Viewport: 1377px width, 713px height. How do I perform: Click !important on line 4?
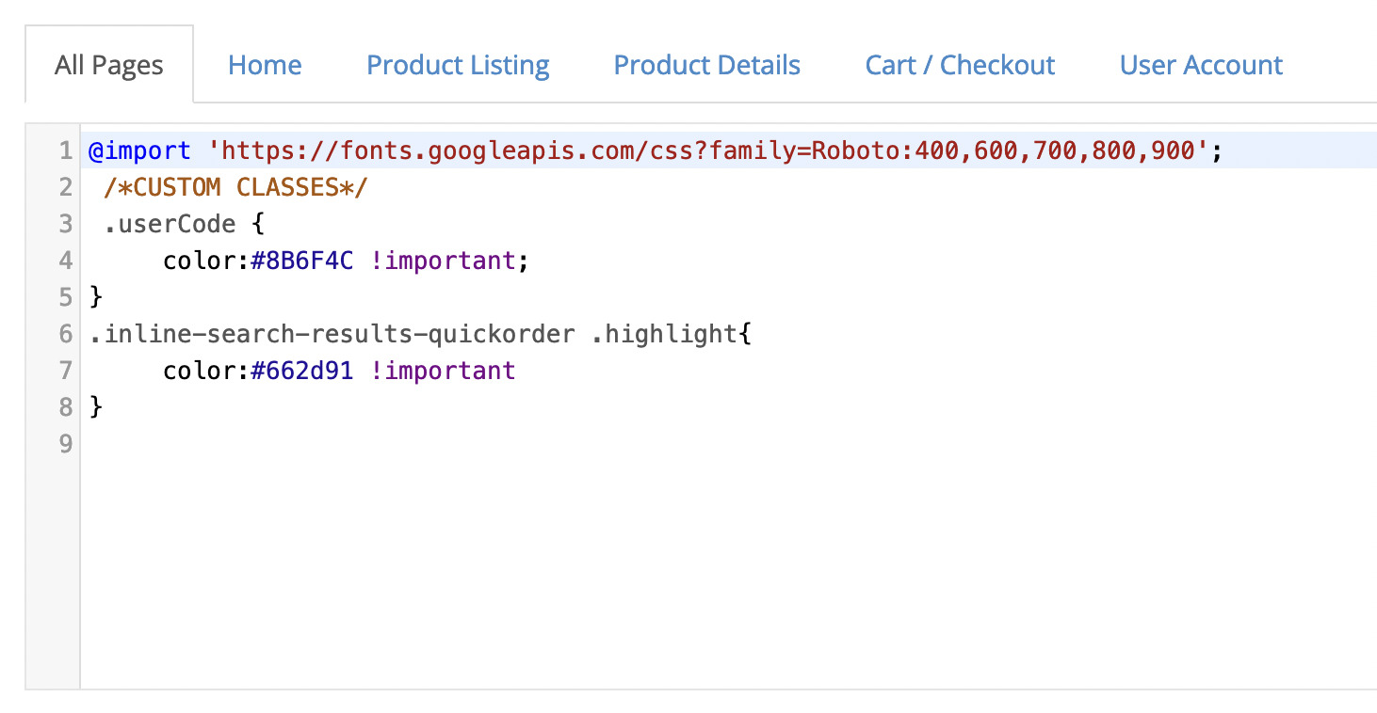pyautogui.click(x=443, y=261)
